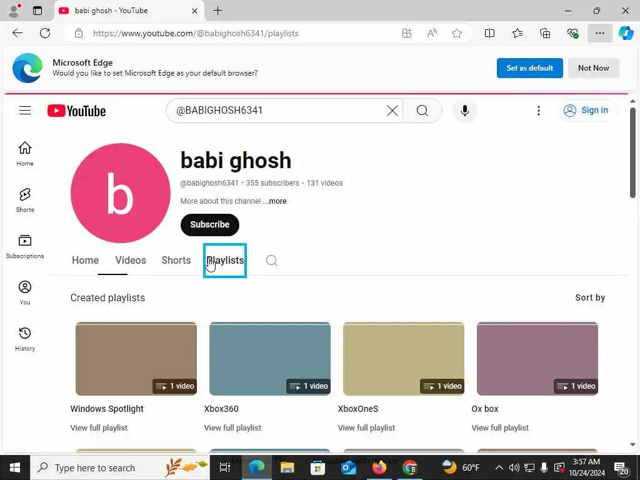The image size is (640, 480).
Task: Open Ox box playlist thumbnail
Action: pos(537,358)
